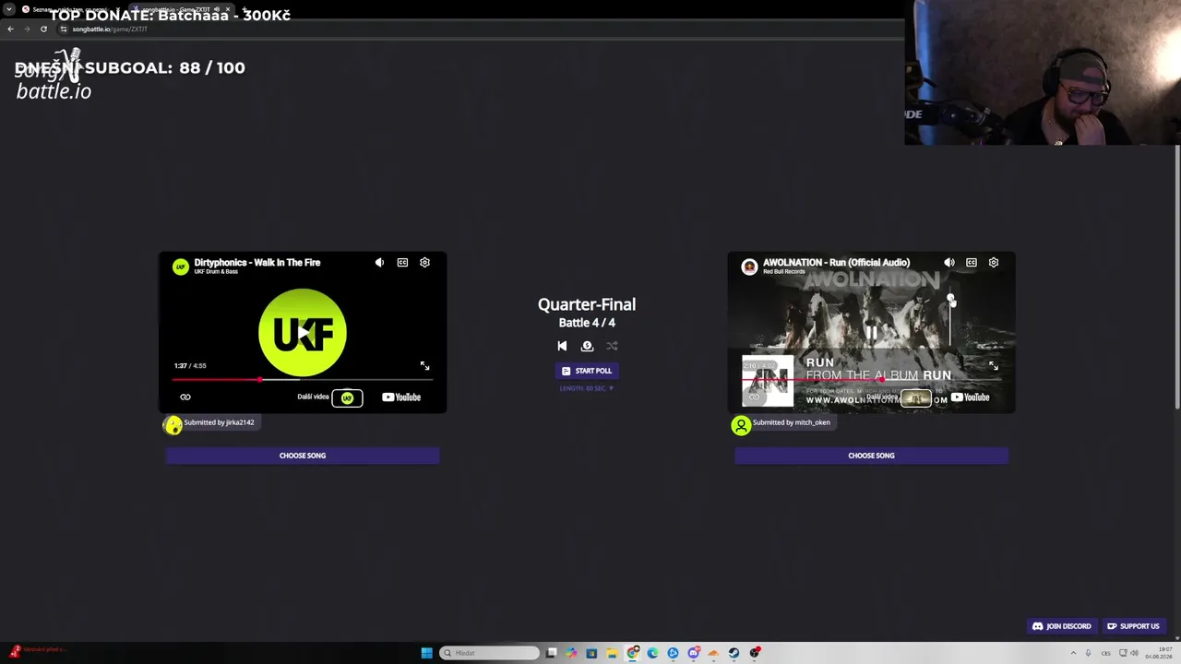Viewport: 1181px width, 664px height.
Task: Play the Dirtyphonics Walk In The Fire video
Action: (303, 332)
